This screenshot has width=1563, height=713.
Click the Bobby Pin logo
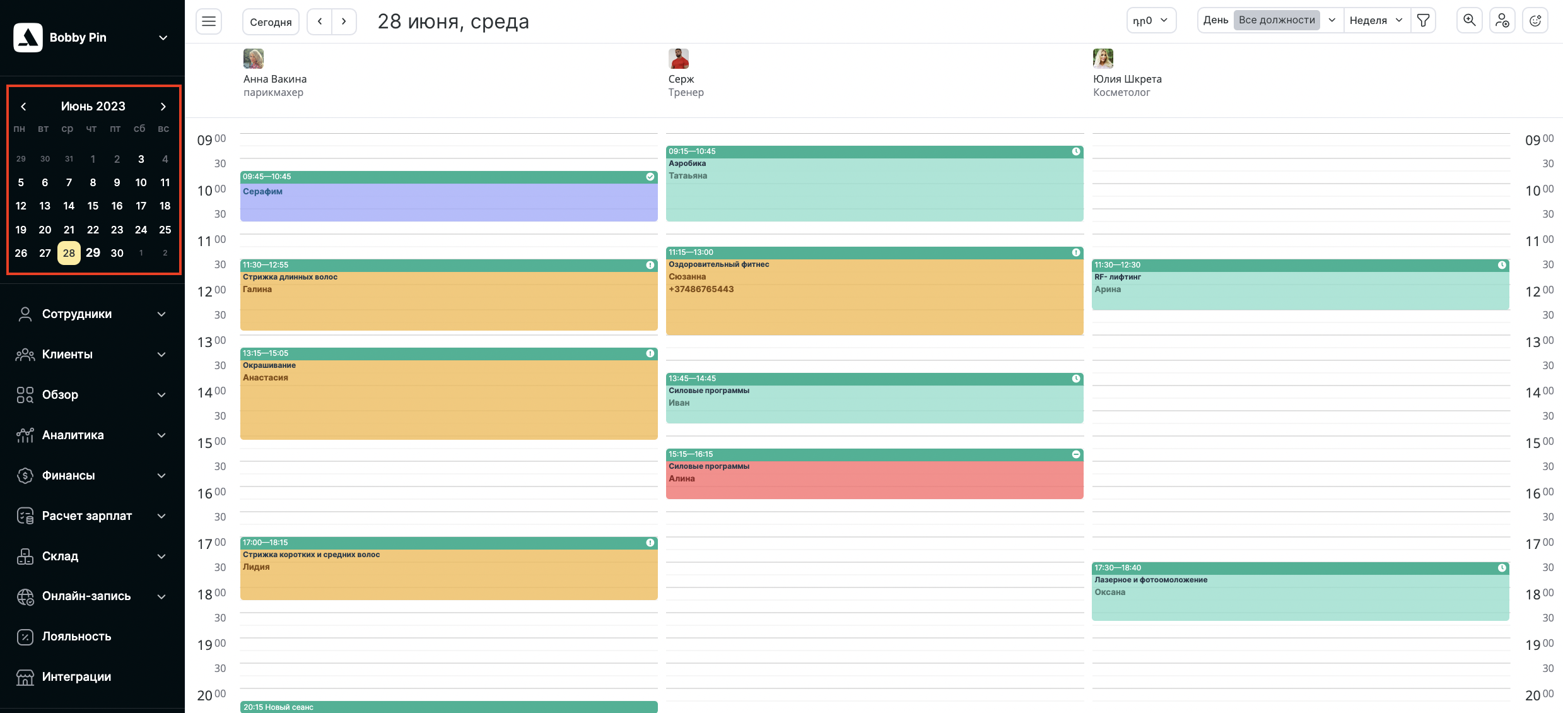pos(28,37)
